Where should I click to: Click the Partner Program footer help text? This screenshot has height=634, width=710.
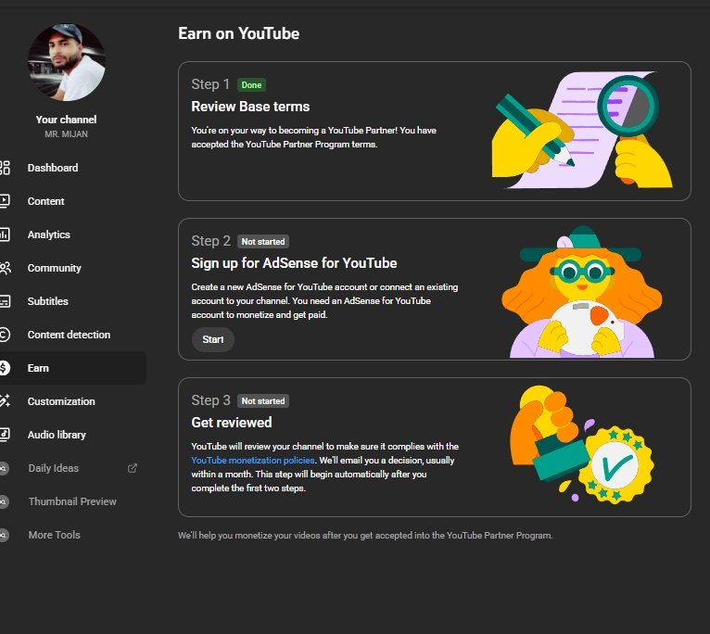click(365, 535)
